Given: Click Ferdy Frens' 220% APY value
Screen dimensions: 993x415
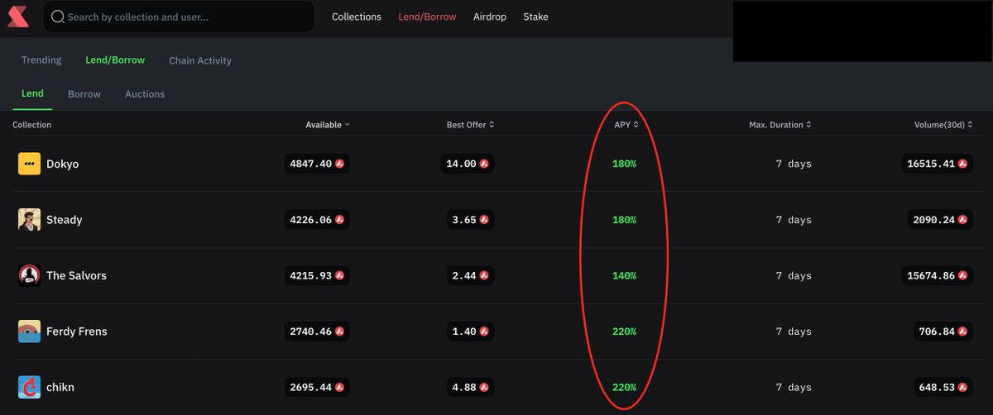Looking at the screenshot, I should 625,332.
